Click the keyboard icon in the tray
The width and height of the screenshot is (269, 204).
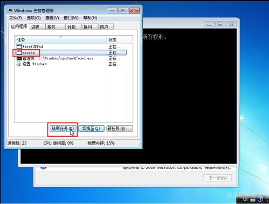click(253, 200)
